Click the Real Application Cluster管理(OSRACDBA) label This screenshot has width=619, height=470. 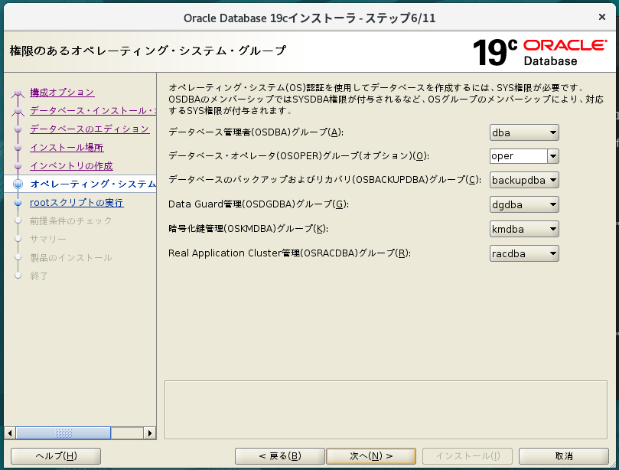tap(289, 253)
